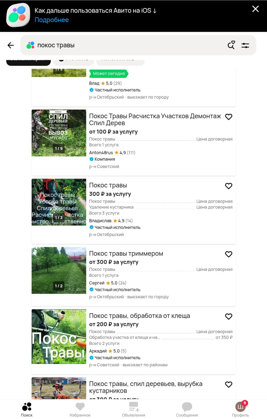
Task: Open Профиль with notification badge
Action: pyautogui.click(x=241, y=409)
